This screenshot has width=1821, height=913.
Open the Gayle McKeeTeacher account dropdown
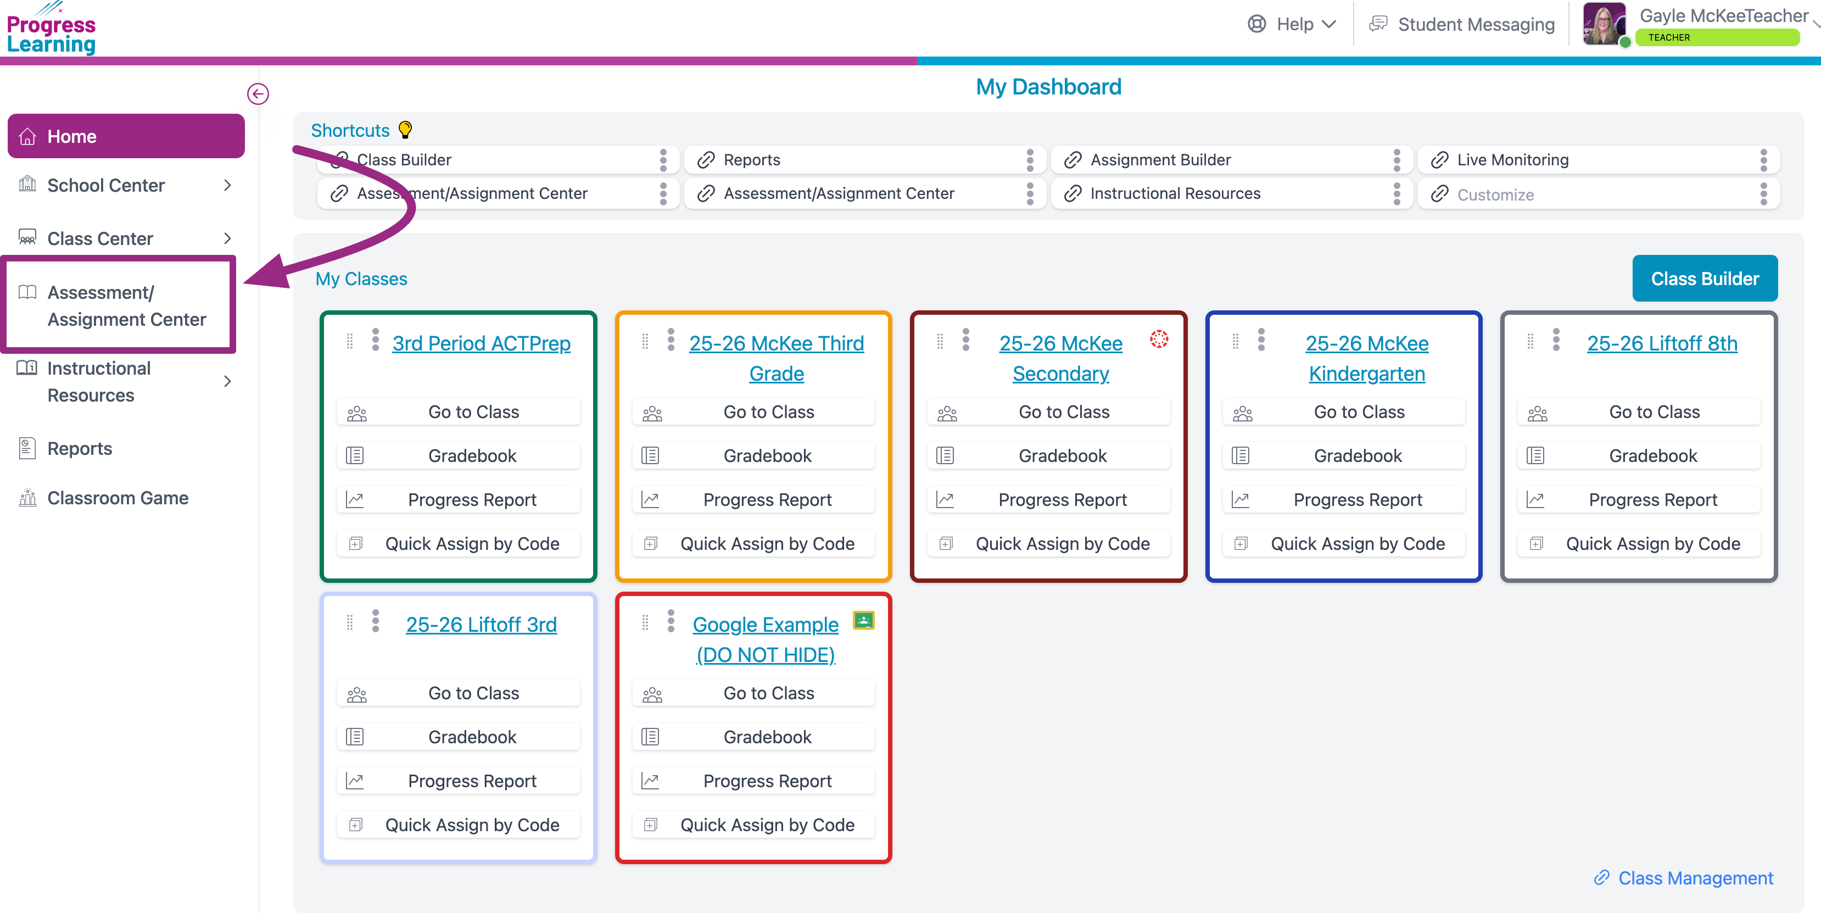coord(1816,23)
